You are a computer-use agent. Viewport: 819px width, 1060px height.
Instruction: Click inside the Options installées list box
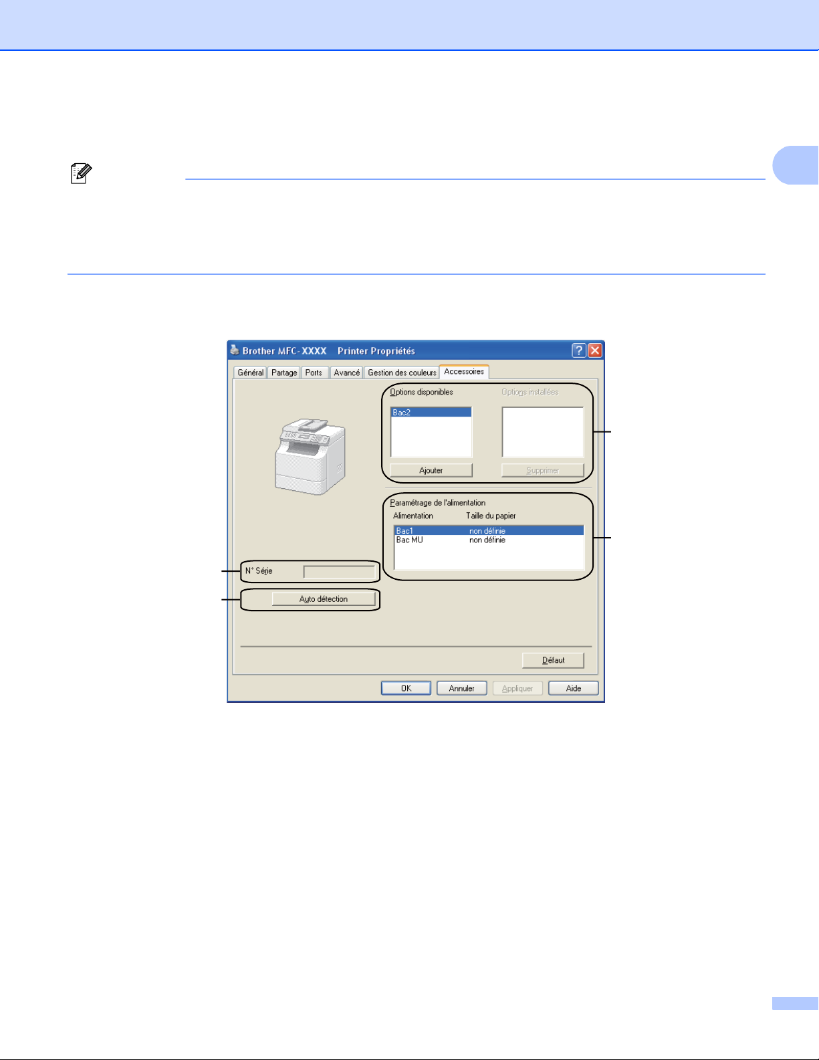(x=543, y=432)
